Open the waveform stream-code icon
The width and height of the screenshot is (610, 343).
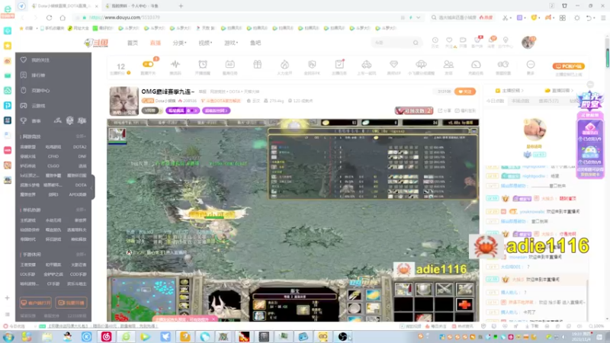tap(175, 64)
